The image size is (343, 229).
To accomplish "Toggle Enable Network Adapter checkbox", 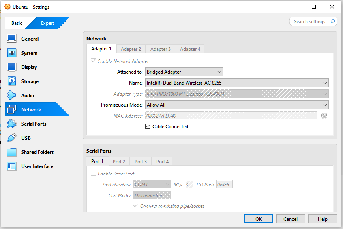I will 94,61.
